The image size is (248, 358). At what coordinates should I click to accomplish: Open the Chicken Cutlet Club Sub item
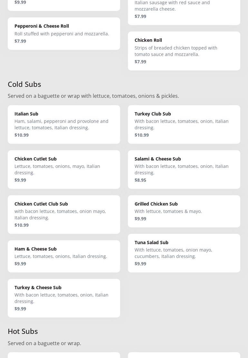(x=64, y=214)
